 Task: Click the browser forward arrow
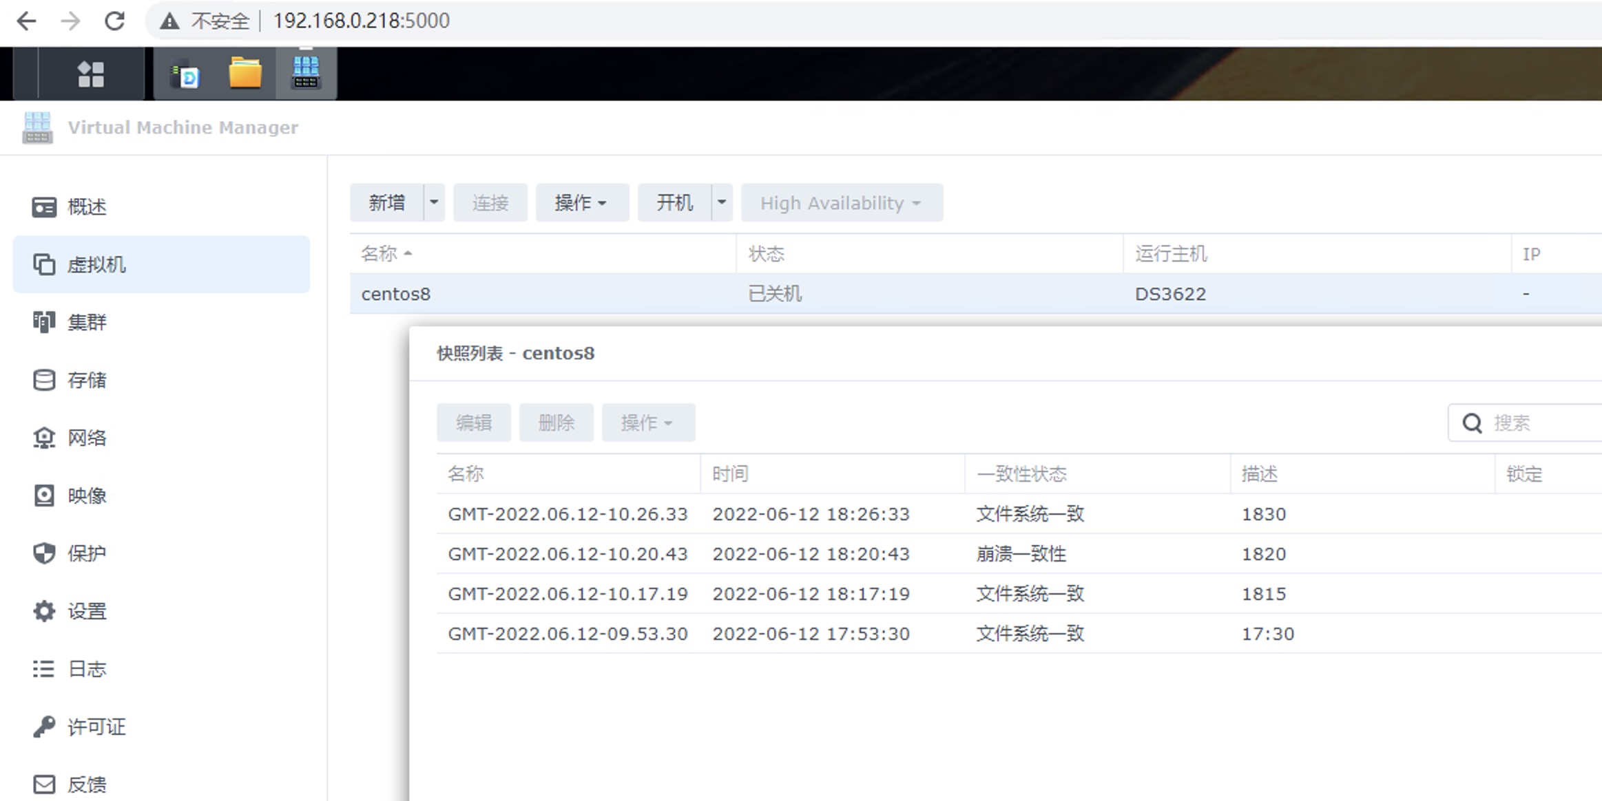click(70, 21)
